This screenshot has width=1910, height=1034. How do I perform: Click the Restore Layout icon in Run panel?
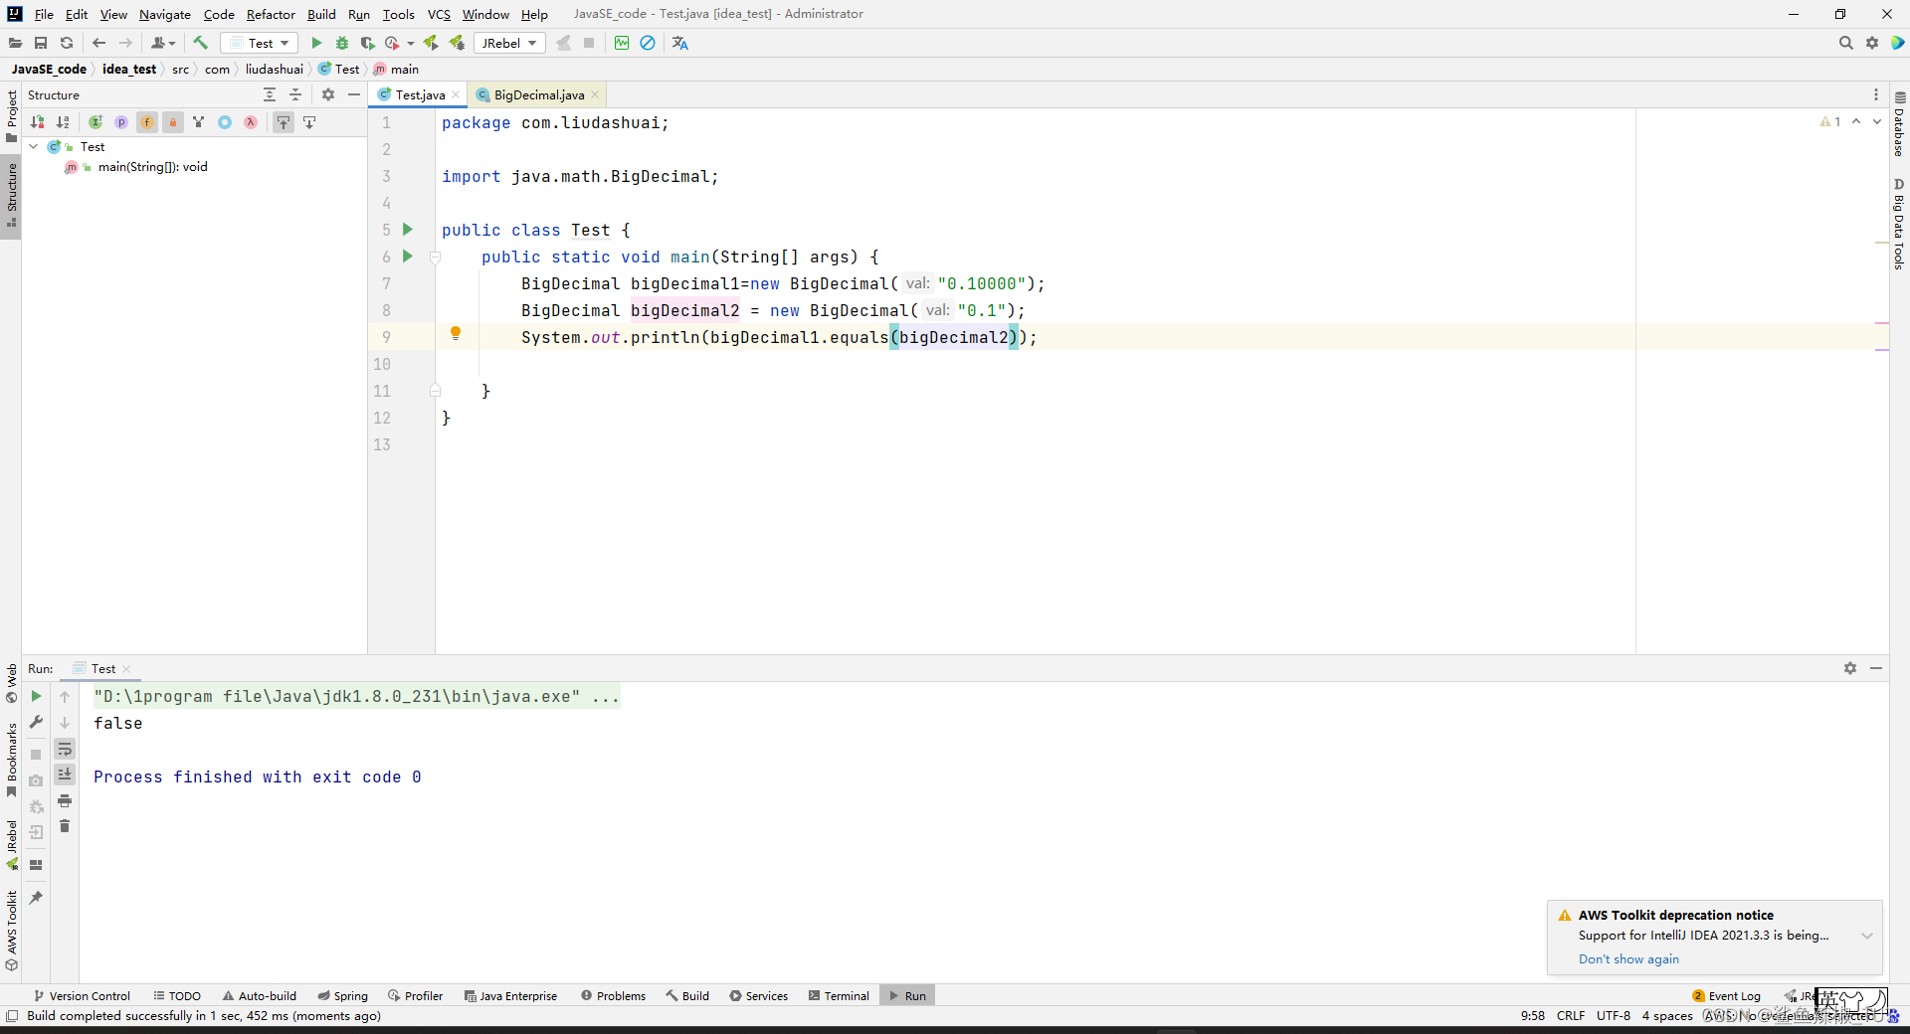(x=36, y=865)
